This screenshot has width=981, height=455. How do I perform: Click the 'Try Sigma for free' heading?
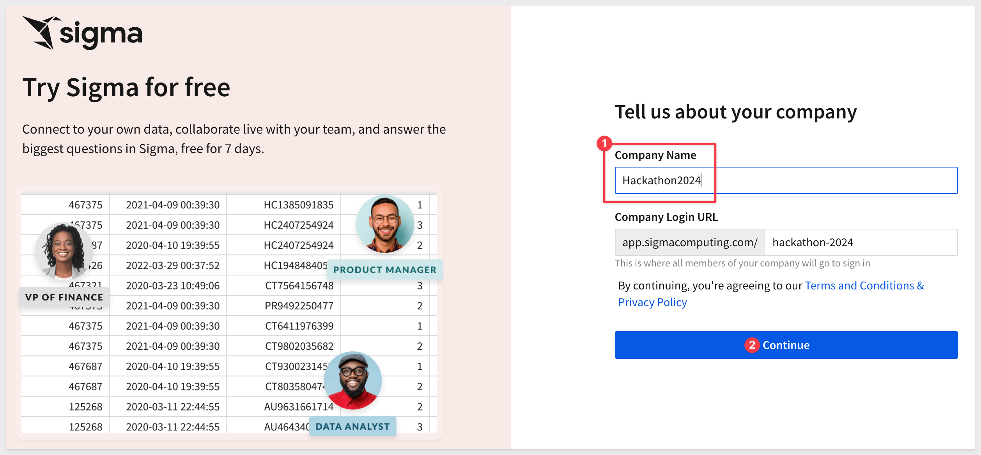tap(126, 87)
